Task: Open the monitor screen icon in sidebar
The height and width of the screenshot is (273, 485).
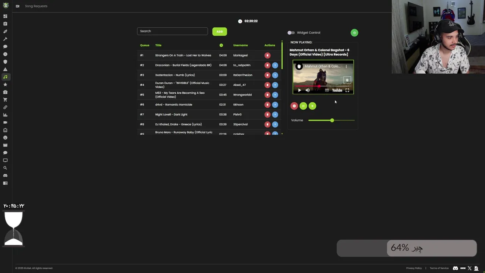Action: (x=5, y=160)
